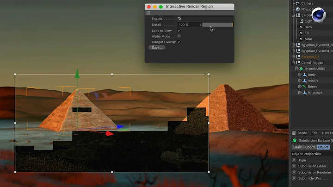Expand the second Egyptian_Pyramid object

(293, 51)
